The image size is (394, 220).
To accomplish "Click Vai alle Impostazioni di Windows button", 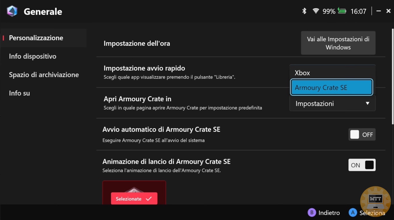I will [338, 43].
